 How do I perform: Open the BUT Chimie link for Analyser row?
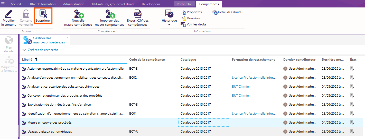coord(240,87)
